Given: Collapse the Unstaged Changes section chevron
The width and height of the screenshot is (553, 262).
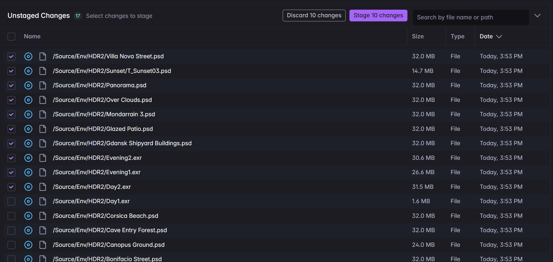Looking at the screenshot, I should 537,16.
